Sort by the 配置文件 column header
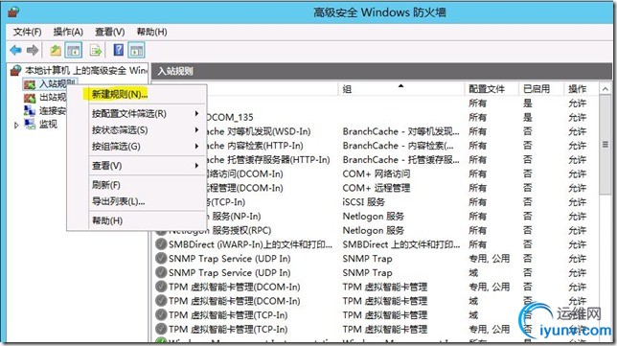Image resolution: width=617 pixels, height=346 pixels. click(491, 89)
